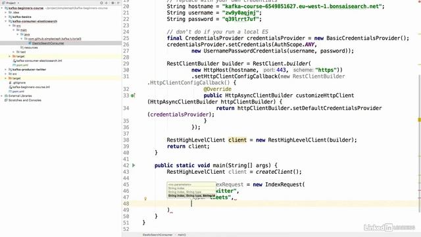The width and height of the screenshot is (421, 237).
Task: Click the run gutter arrow beside main method
Action: pyautogui.click(x=134, y=165)
